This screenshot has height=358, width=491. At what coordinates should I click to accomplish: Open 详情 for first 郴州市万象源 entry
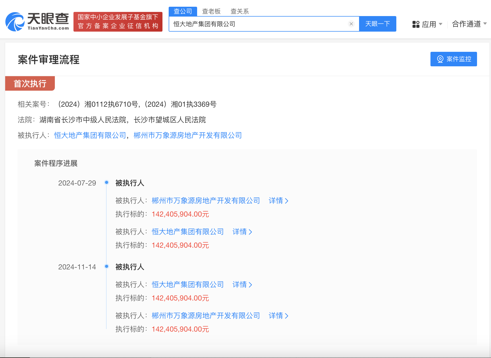pyautogui.click(x=278, y=201)
